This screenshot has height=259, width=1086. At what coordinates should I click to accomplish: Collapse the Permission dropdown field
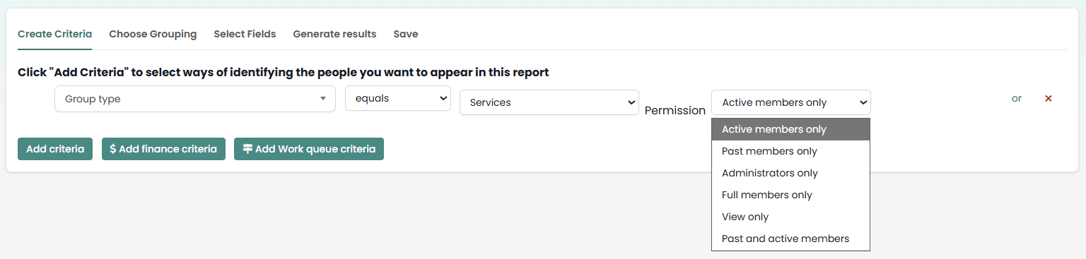(791, 102)
